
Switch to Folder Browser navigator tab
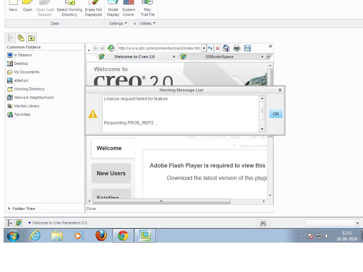click(21, 38)
